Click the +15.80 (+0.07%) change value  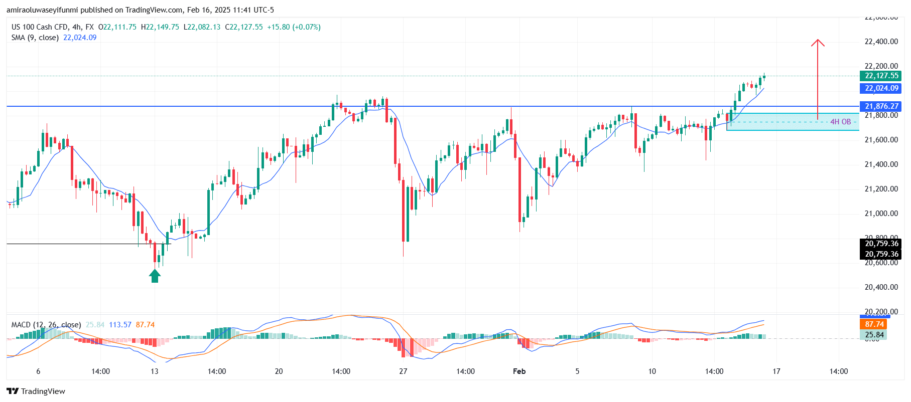click(x=294, y=27)
